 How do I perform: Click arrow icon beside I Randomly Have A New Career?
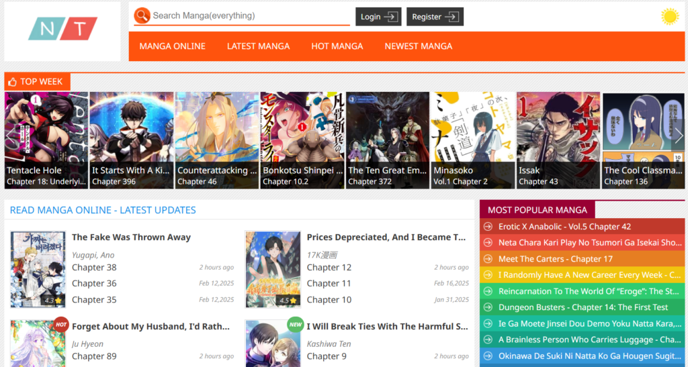[488, 275]
